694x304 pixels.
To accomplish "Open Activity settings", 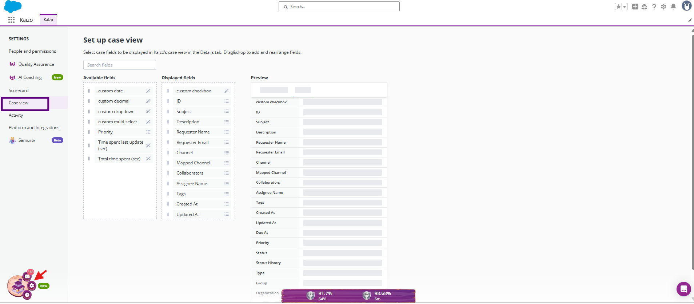I will [x=16, y=115].
